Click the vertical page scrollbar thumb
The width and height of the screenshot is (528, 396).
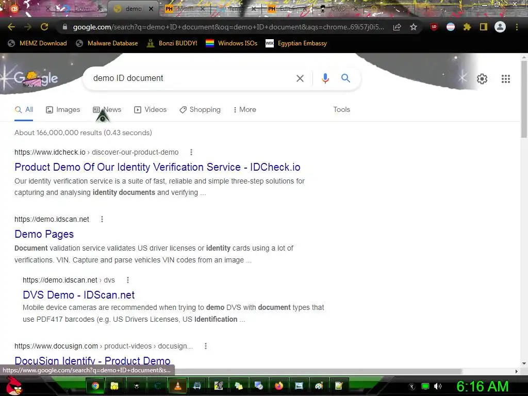[524, 98]
